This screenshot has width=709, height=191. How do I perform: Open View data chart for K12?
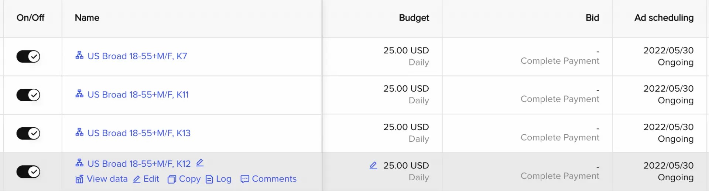coord(102,179)
